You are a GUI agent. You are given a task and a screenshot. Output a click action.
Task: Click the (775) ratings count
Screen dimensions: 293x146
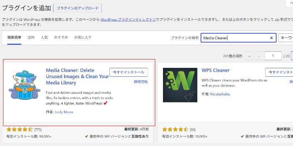point(38,130)
